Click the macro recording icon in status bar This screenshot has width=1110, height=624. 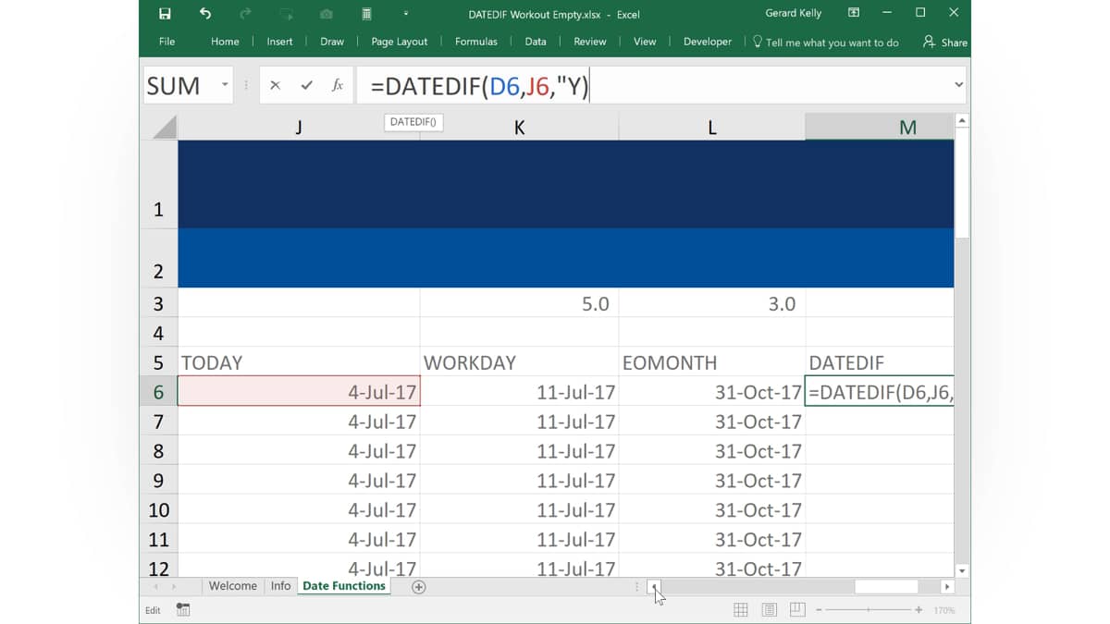[183, 610]
